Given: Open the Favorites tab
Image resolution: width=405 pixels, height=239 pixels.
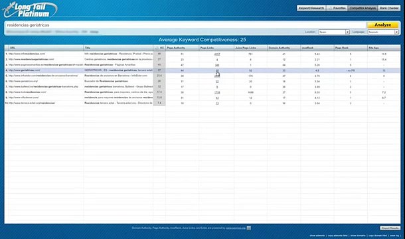Looking at the screenshot, I should [337, 8].
